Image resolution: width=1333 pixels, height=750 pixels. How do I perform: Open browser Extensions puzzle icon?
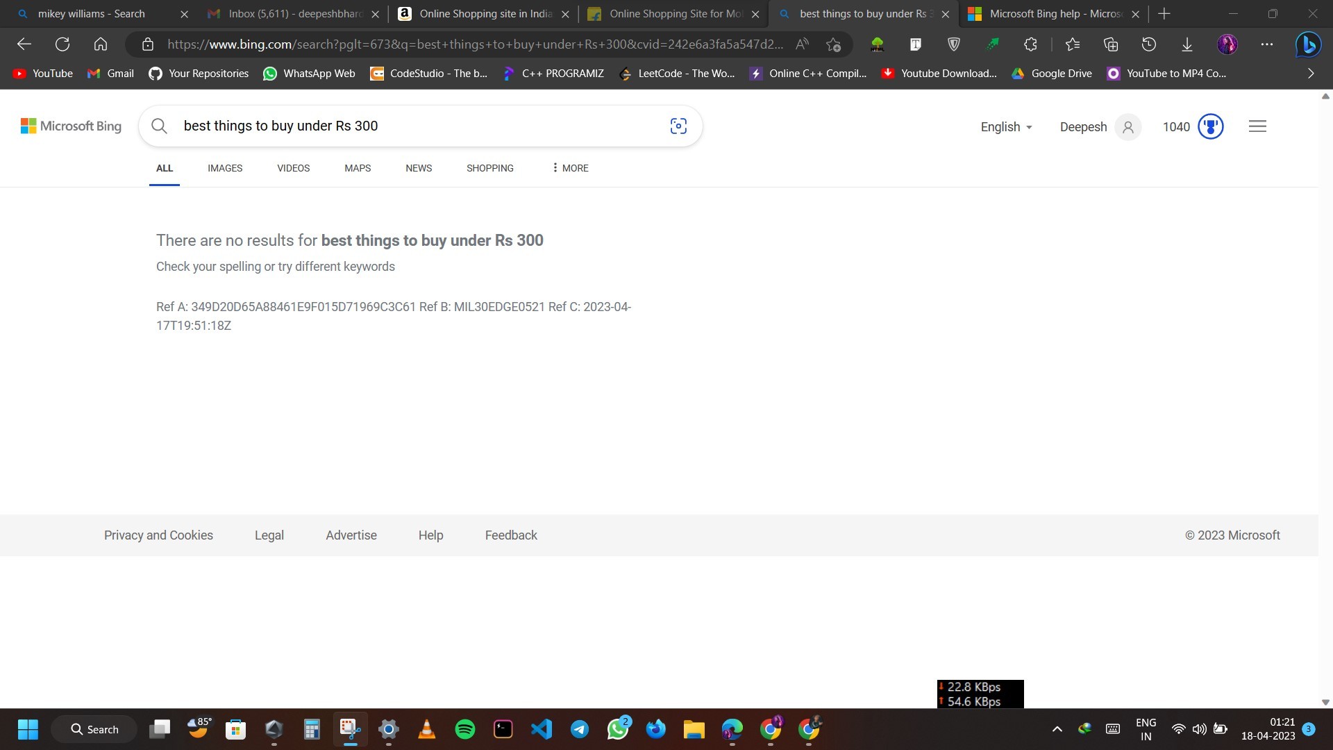(x=1030, y=44)
